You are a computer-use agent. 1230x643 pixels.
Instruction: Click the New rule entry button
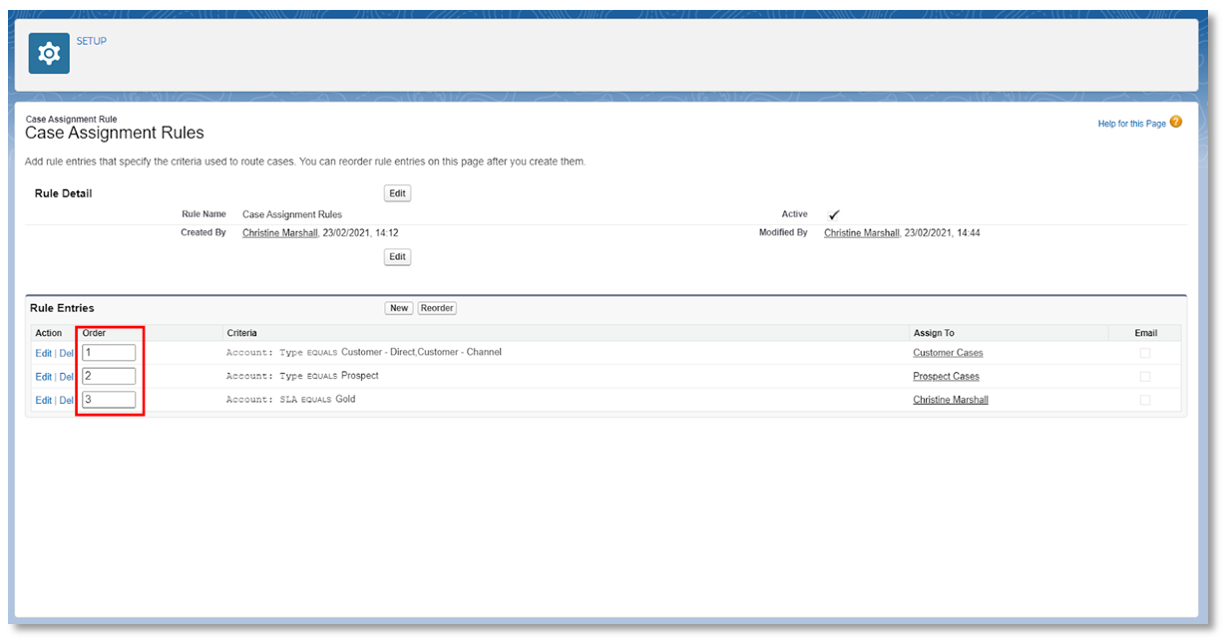click(399, 308)
